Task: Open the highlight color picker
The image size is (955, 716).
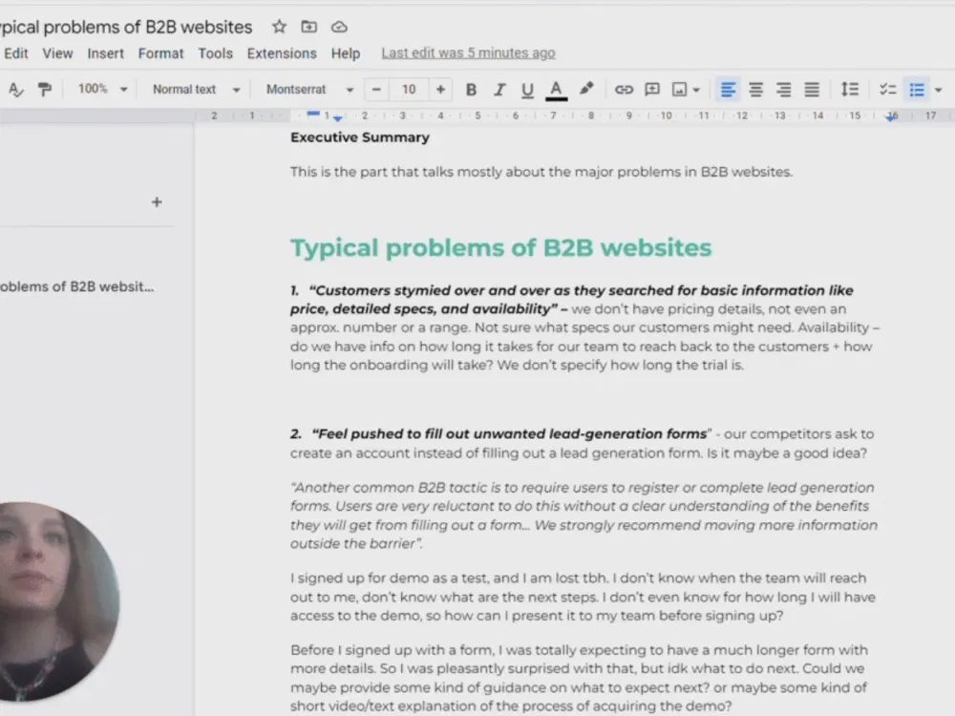Action: coord(586,90)
